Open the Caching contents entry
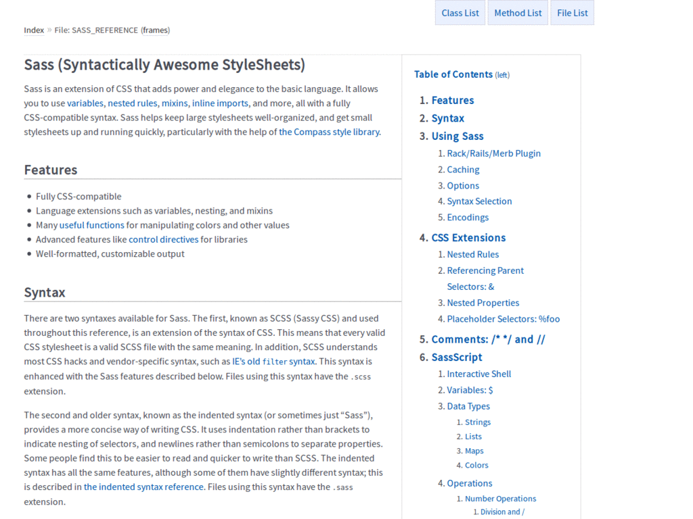693x519 pixels. click(463, 170)
